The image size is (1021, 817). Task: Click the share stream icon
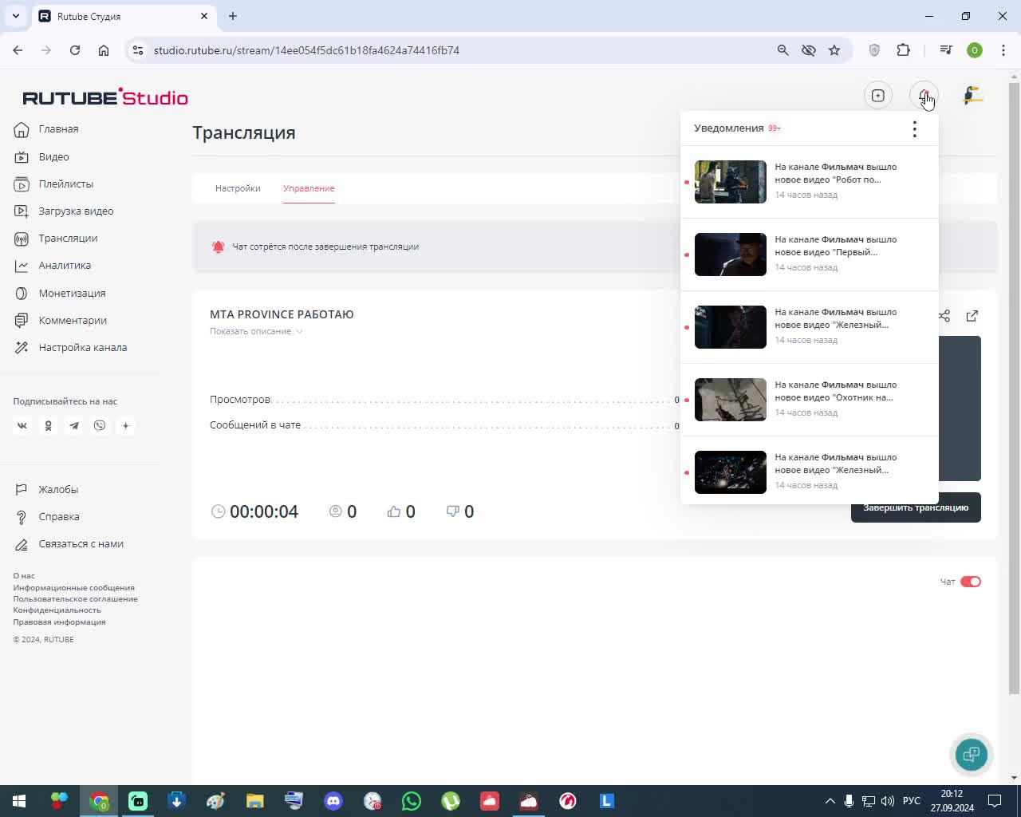pyautogui.click(x=944, y=316)
